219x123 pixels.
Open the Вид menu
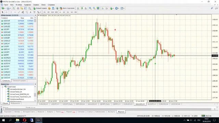click(12, 5)
